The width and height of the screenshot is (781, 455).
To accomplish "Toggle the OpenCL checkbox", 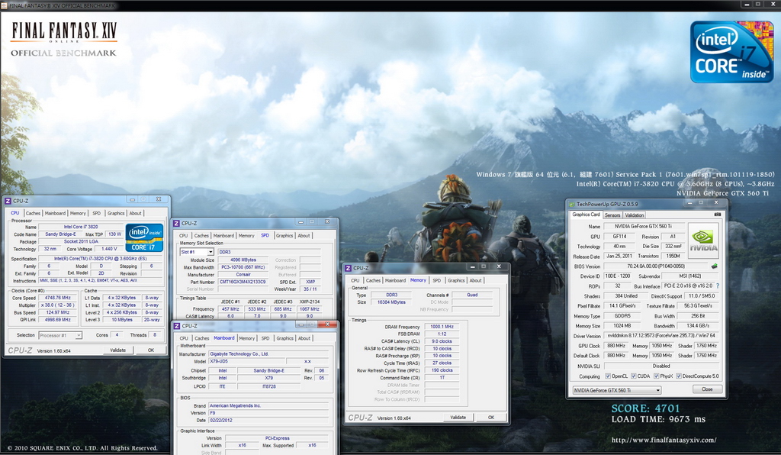I will [608, 376].
